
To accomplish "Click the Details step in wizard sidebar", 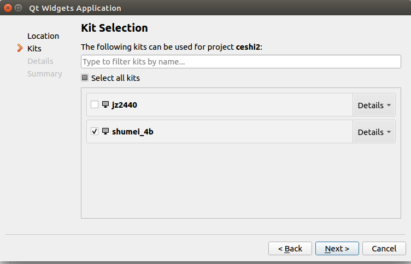I will pos(40,61).
